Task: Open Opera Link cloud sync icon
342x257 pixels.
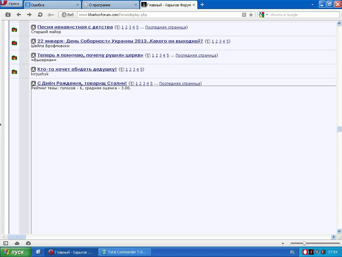Action: coord(17,243)
